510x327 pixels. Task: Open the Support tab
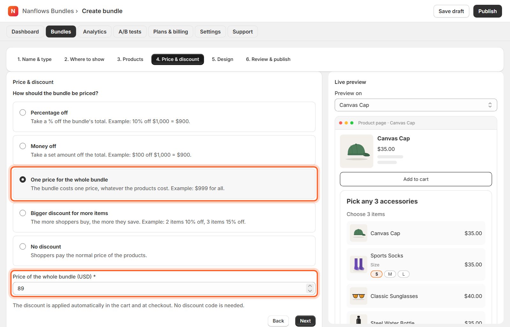243,32
